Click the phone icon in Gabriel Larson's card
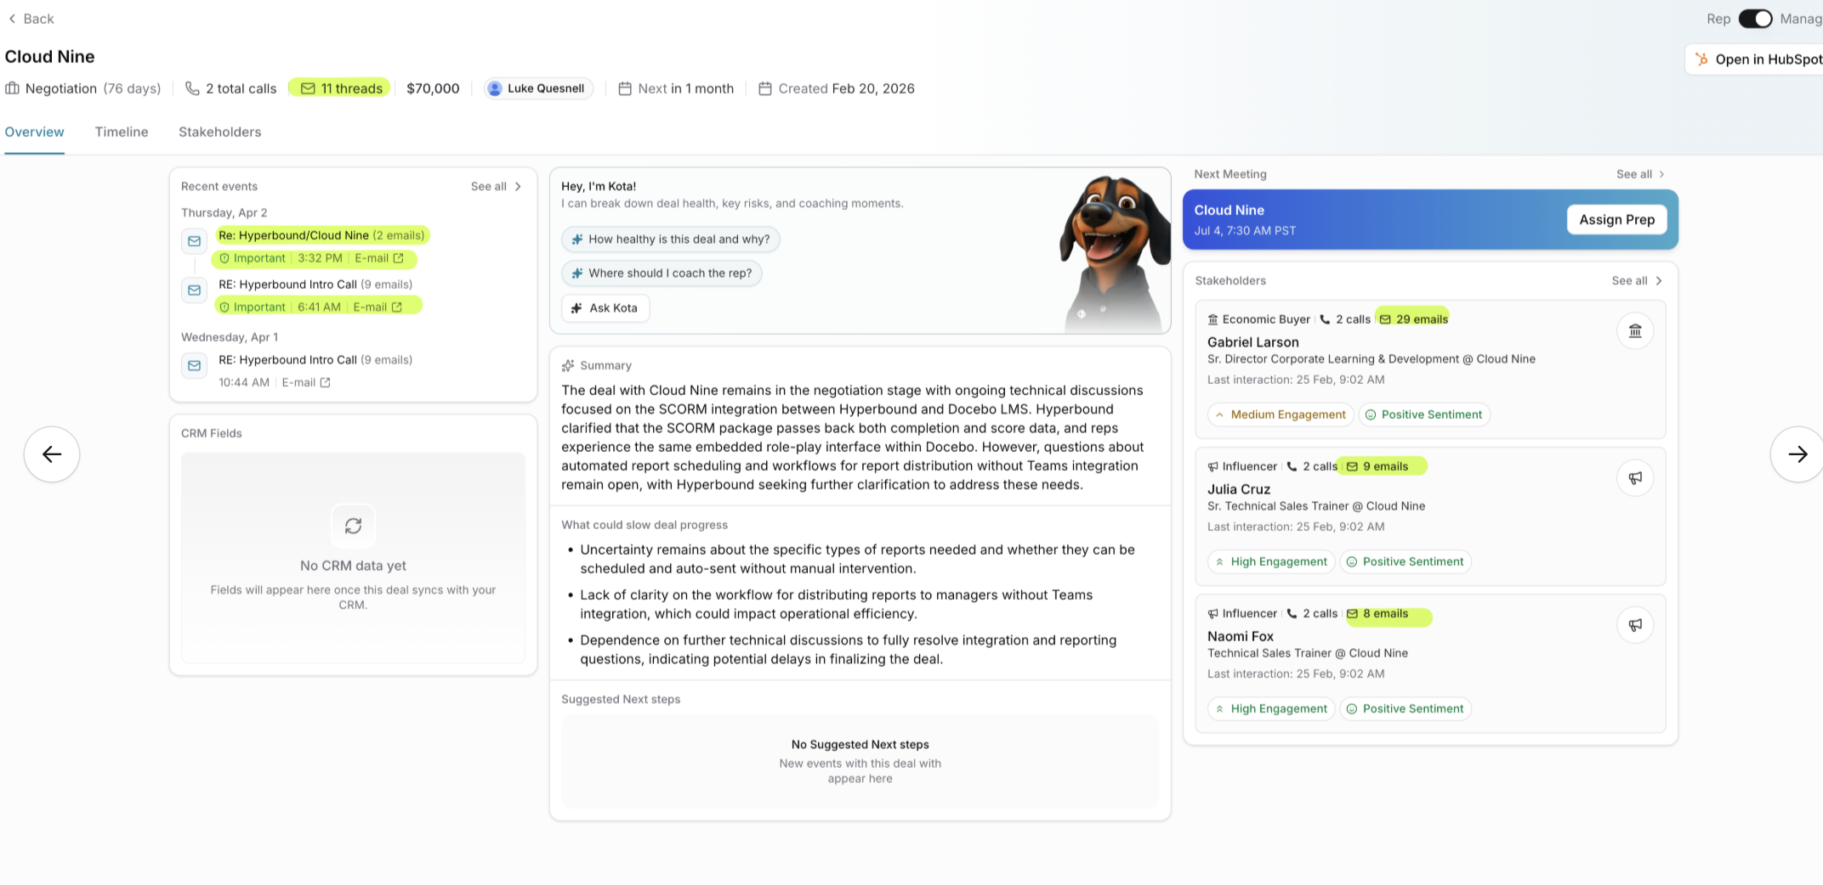This screenshot has width=1823, height=885. 1325,319
